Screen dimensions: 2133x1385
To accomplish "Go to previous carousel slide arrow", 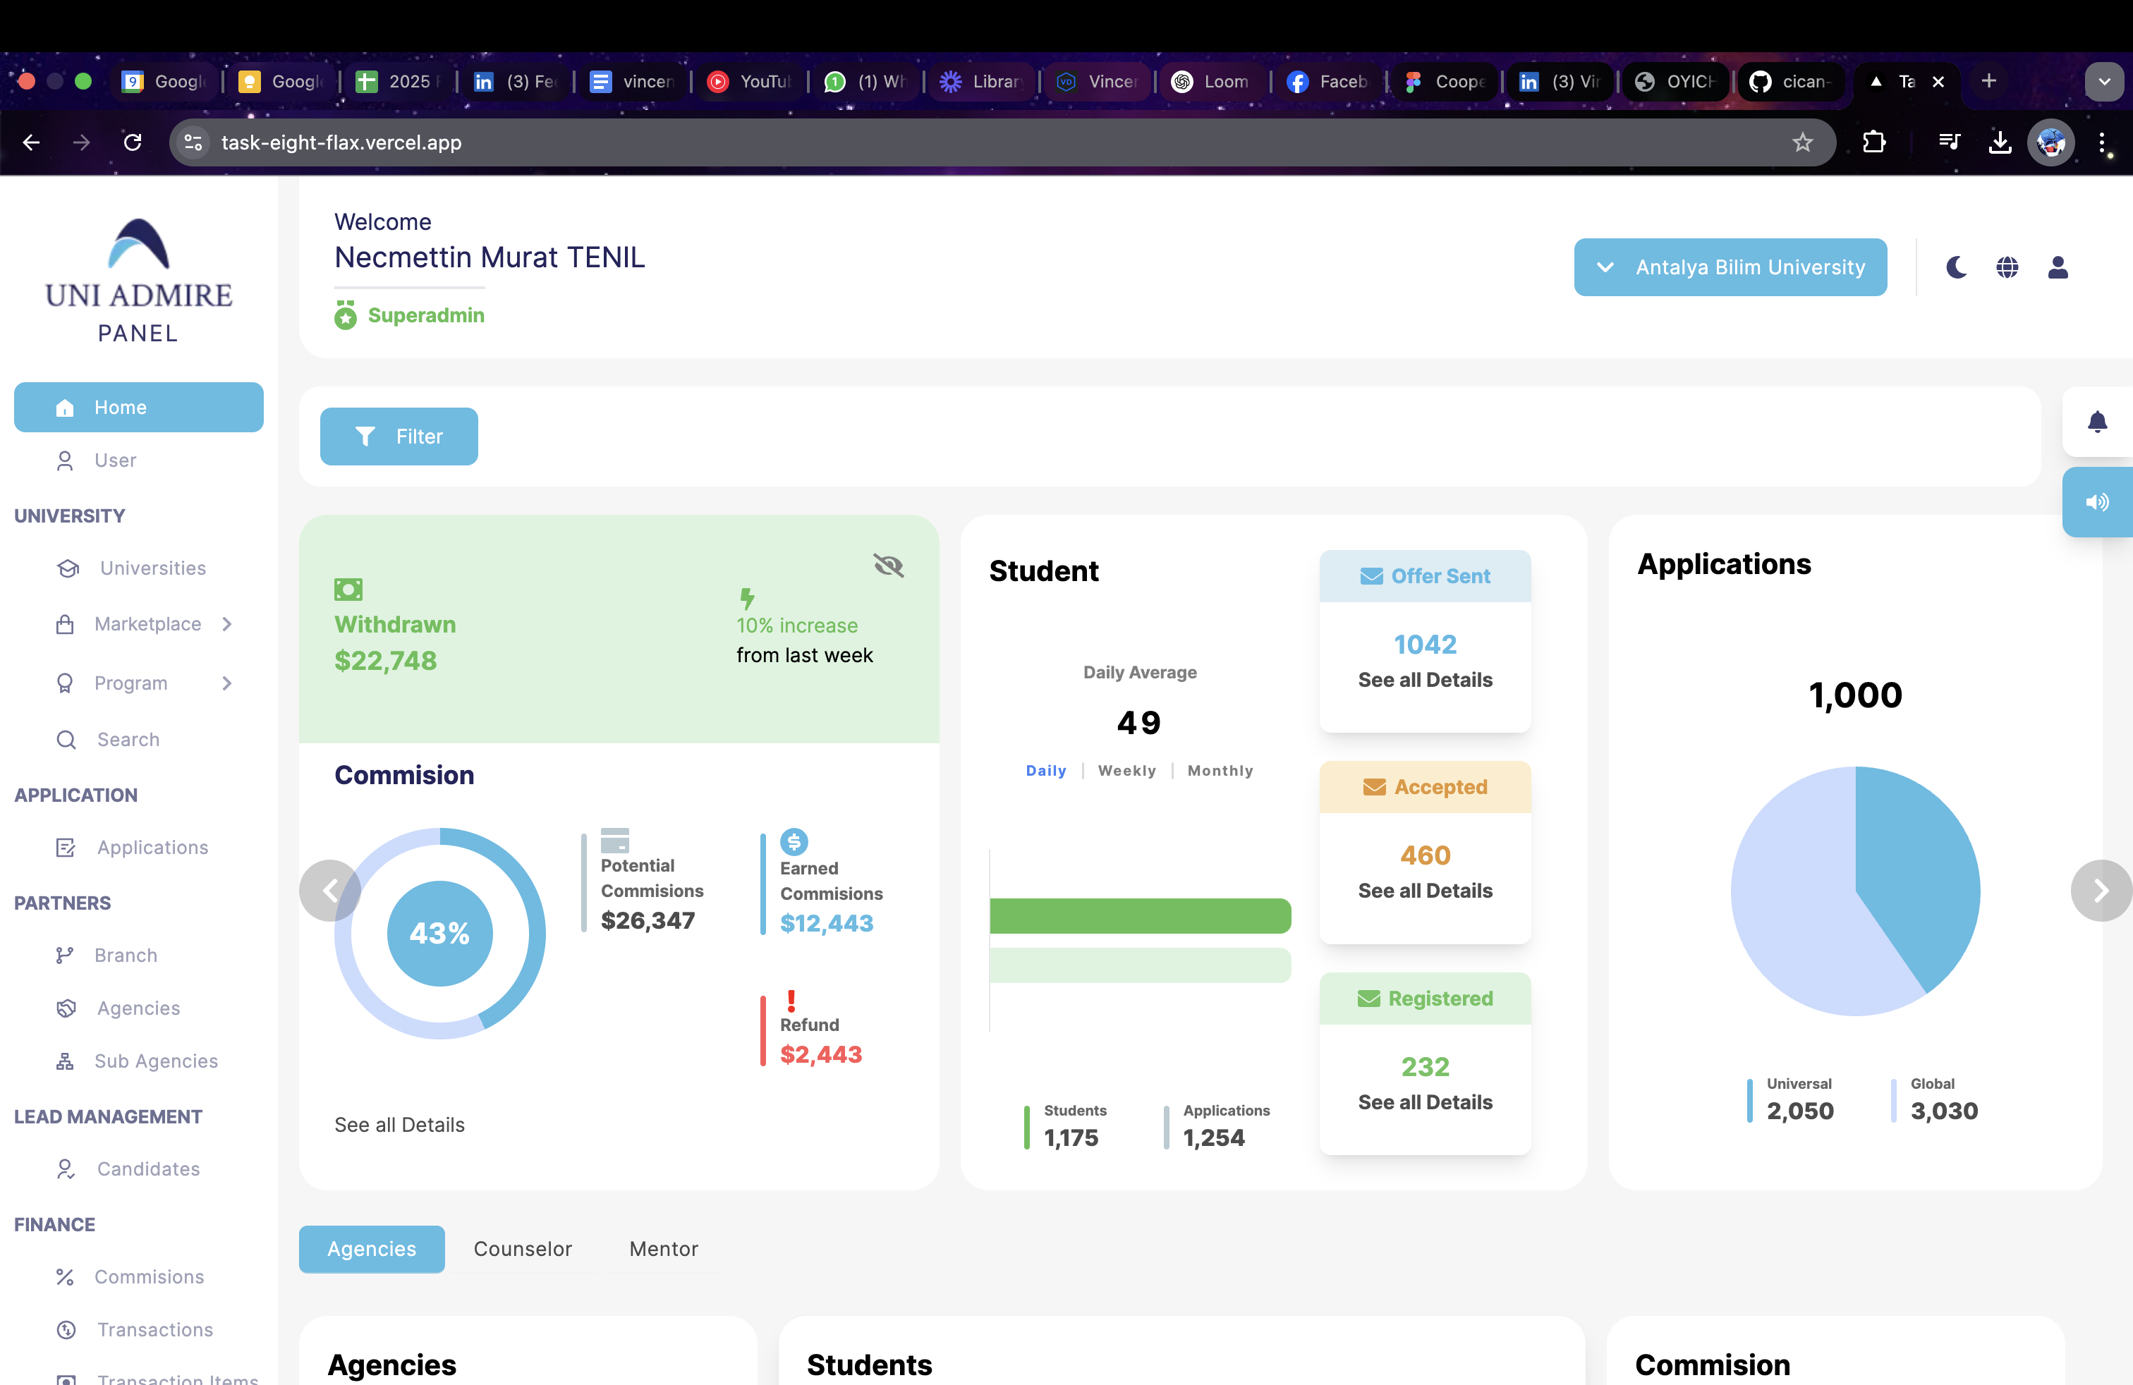I will pos(330,891).
